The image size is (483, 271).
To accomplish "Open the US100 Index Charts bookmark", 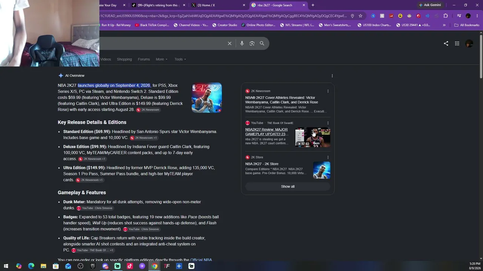I will [x=374, y=25].
